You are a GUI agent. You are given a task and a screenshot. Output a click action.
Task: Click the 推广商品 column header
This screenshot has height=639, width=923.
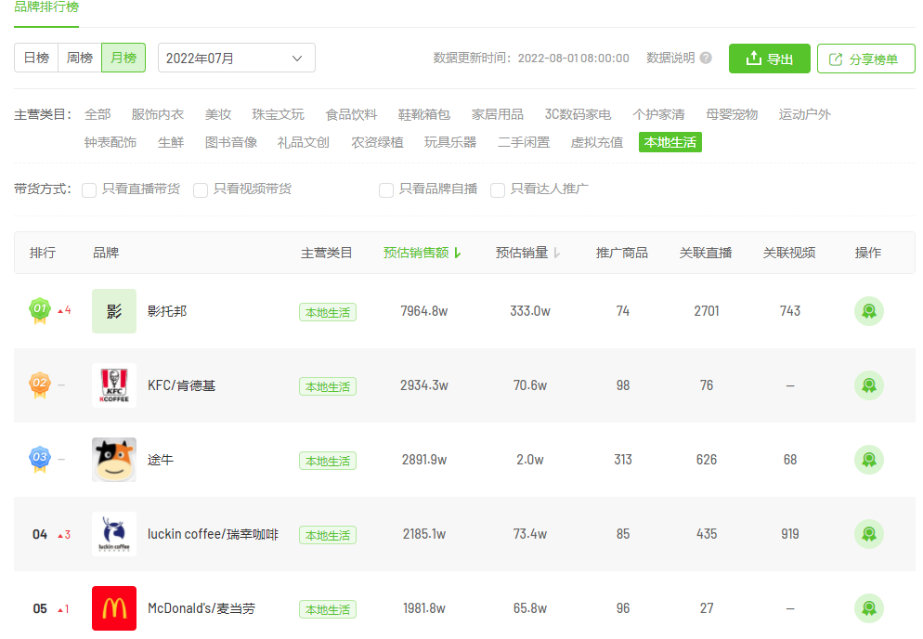click(621, 253)
